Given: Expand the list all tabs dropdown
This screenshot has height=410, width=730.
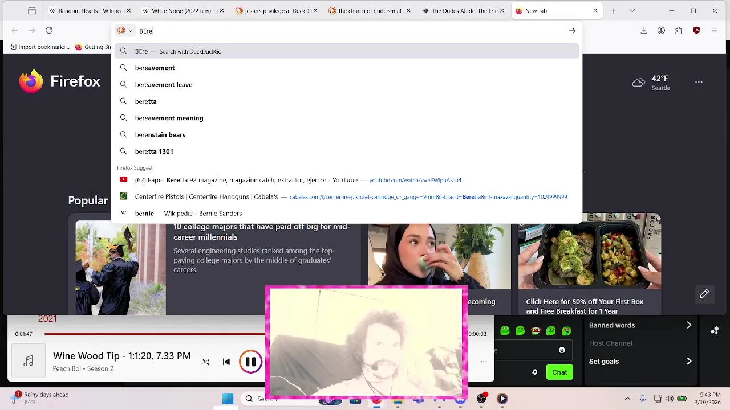Looking at the screenshot, I should click(632, 11).
